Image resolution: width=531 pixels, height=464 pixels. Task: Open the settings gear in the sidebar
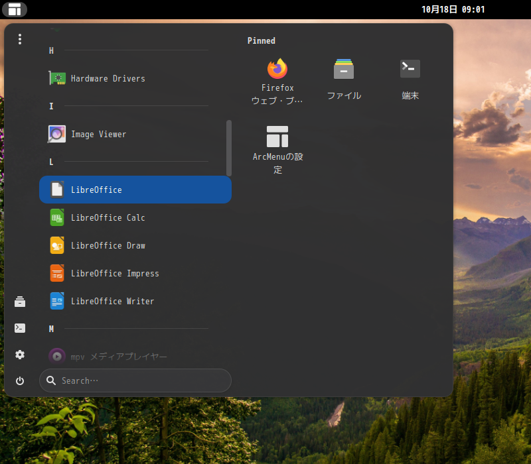(19, 355)
